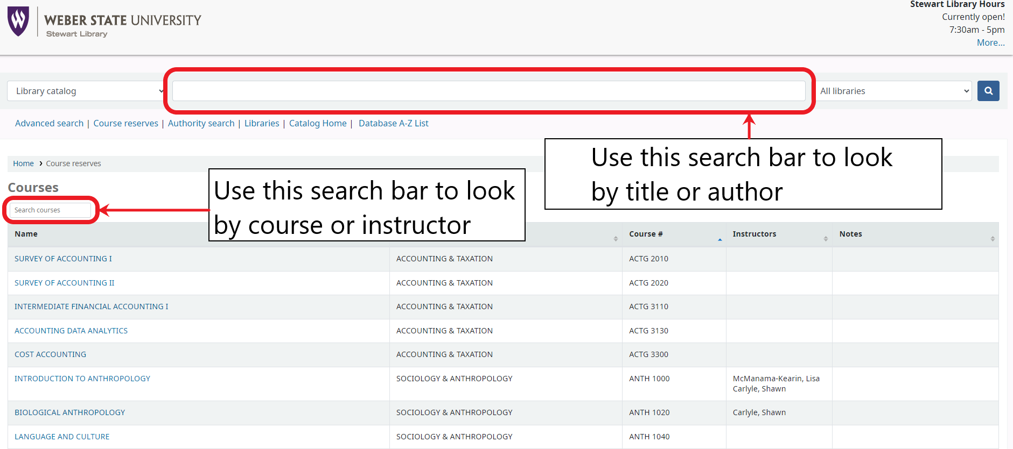Open Database A-Z List
The image size is (1013, 449).
[393, 123]
